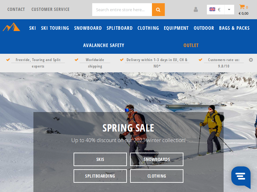
Task: Select the Skis sale button
Action: (100, 159)
